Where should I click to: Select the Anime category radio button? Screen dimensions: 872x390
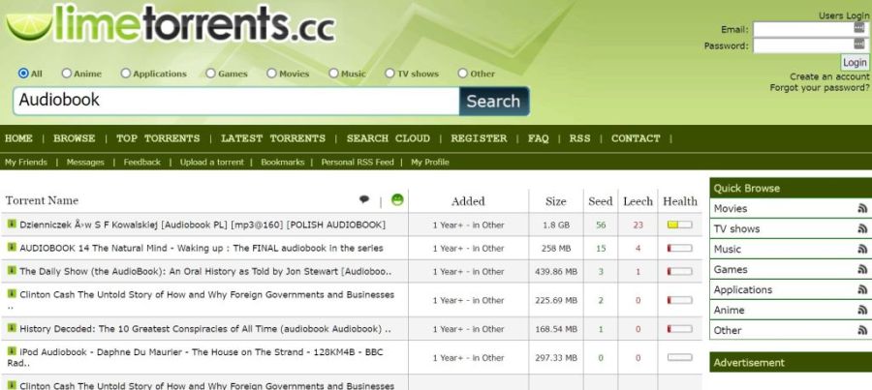67,74
